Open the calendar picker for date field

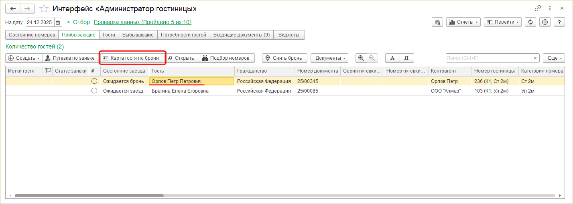pos(58,22)
